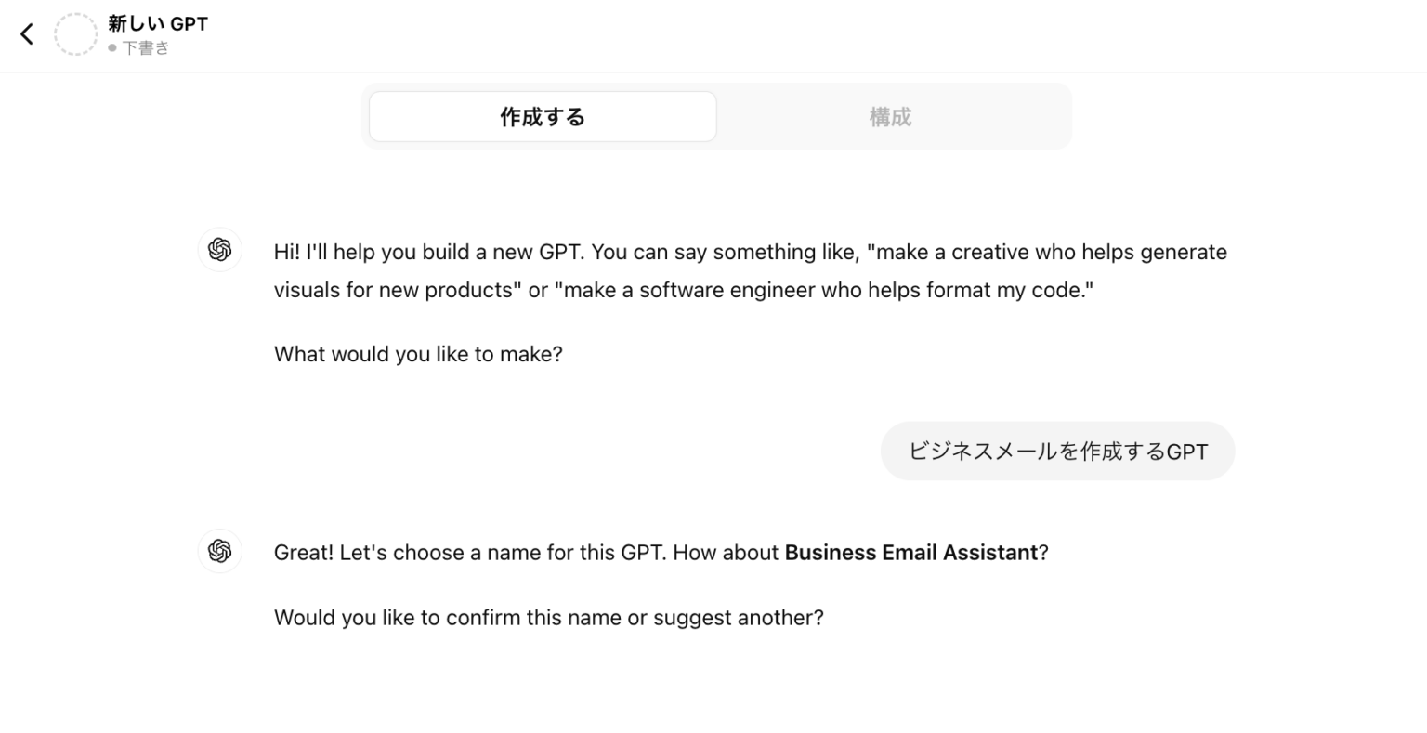The height and width of the screenshot is (733, 1427).
Task: Open the 構成 tab
Action: pos(890,117)
